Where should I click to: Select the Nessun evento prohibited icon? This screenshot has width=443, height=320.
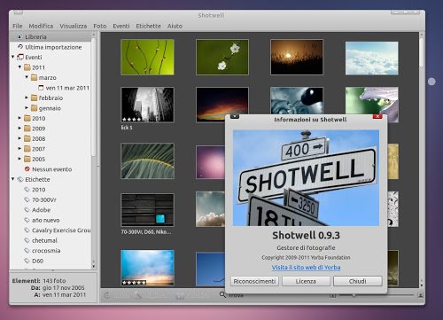point(27,169)
